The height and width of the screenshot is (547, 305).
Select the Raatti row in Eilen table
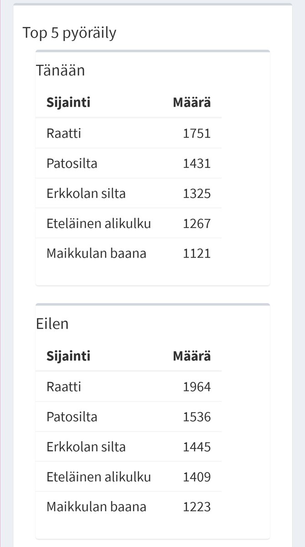click(x=129, y=387)
